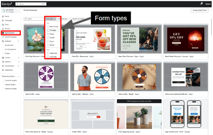The width and height of the screenshot is (213, 135).
Task: Click the Growth strategies icon
Action: tap(3, 37)
